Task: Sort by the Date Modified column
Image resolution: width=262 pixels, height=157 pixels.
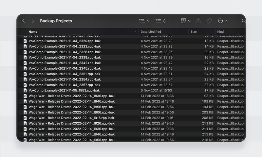Action: coord(151,32)
